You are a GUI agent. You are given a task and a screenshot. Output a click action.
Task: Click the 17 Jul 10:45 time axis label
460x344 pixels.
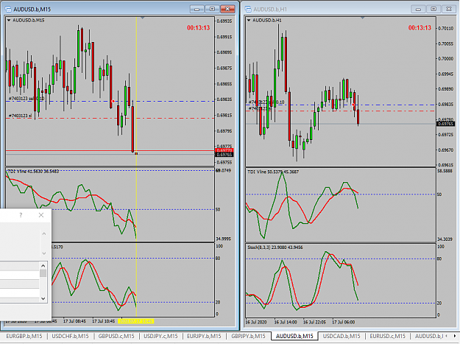pyautogui.click(x=104, y=321)
